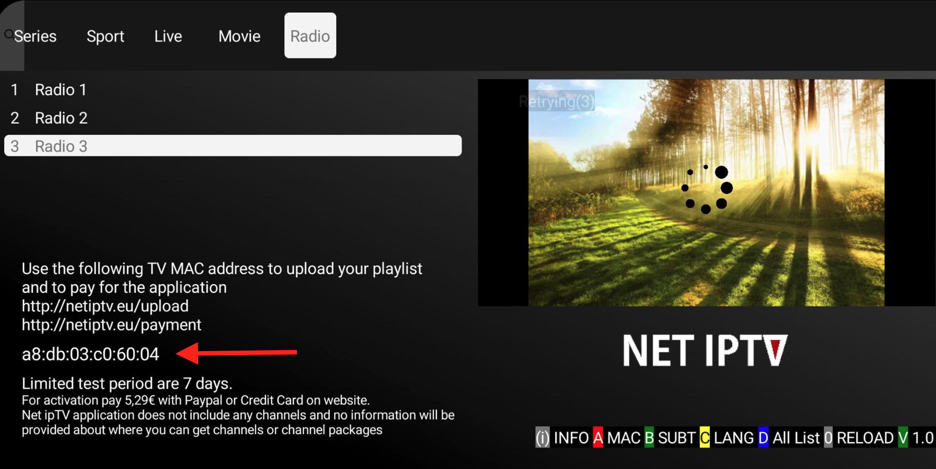The width and height of the screenshot is (936, 469).
Task: Open the Series tab
Action: [x=35, y=36]
